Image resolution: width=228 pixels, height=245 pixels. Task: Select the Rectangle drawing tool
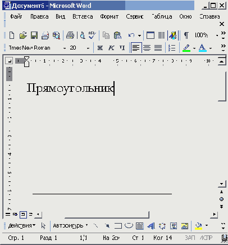[x=118, y=226]
